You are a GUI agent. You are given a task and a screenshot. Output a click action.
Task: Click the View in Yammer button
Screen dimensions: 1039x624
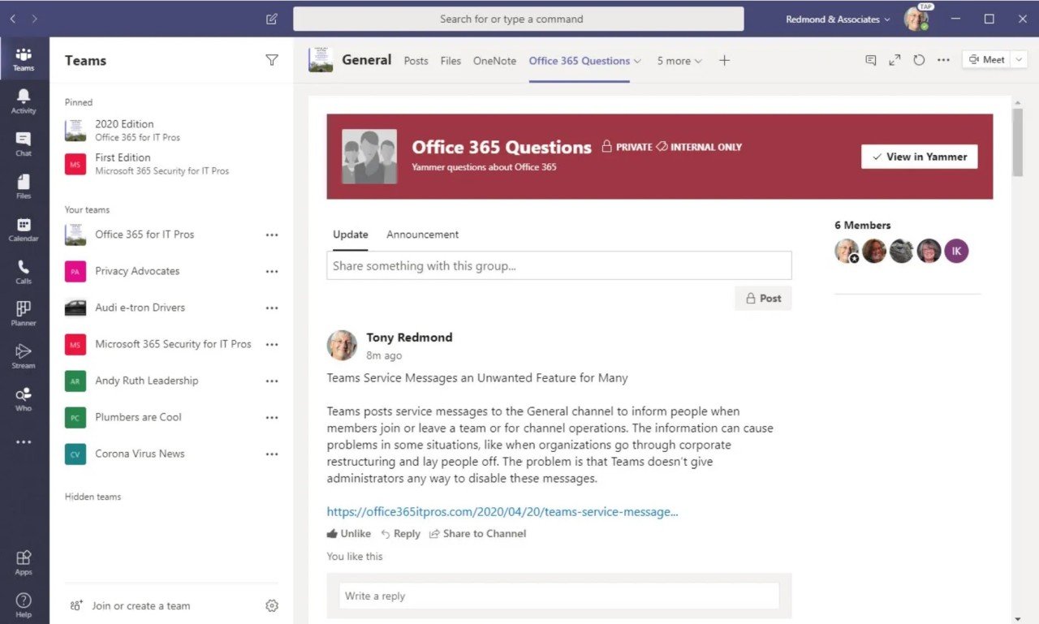(x=919, y=156)
